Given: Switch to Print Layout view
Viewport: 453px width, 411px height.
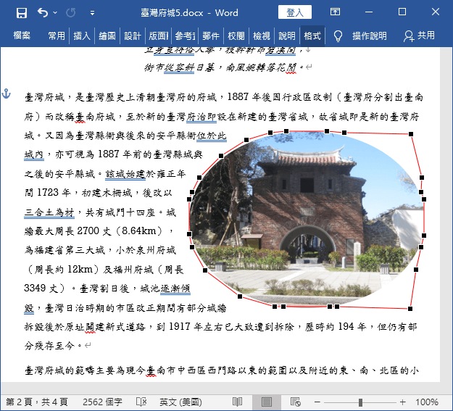Looking at the screenshot, I should (x=267, y=402).
